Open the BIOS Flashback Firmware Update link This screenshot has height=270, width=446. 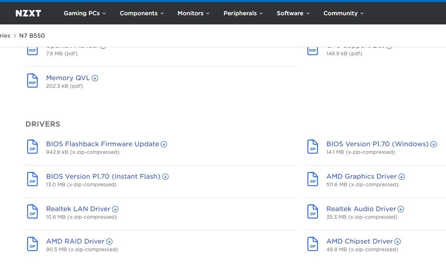pyautogui.click(x=102, y=144)
